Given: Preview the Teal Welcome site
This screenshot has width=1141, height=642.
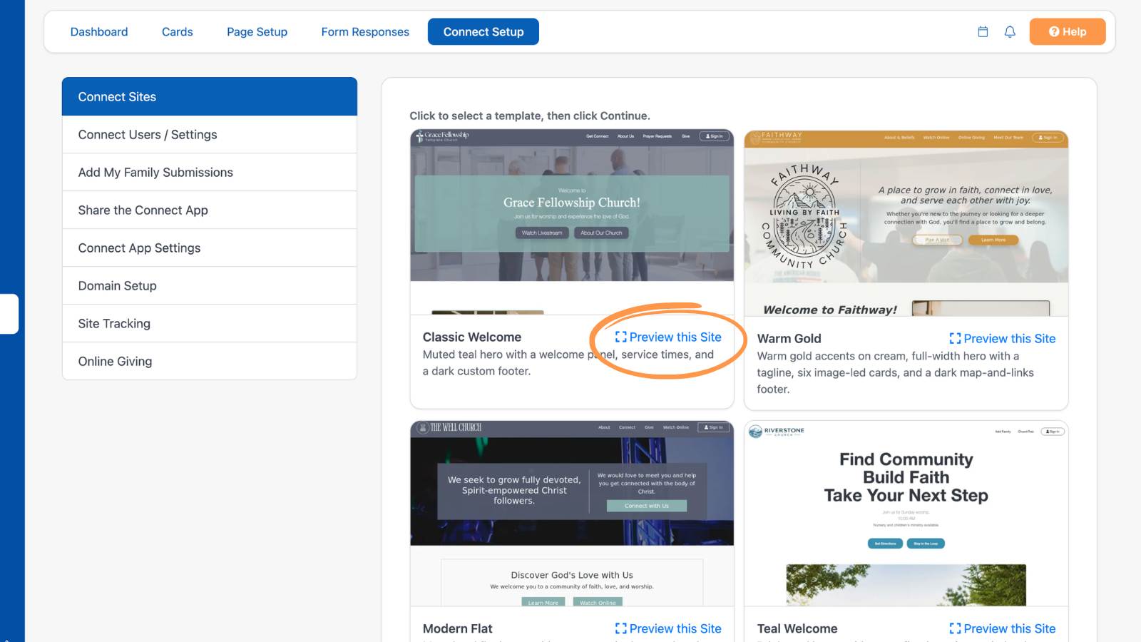Looking at the screenshot, I should click(x=1003, y=628).
